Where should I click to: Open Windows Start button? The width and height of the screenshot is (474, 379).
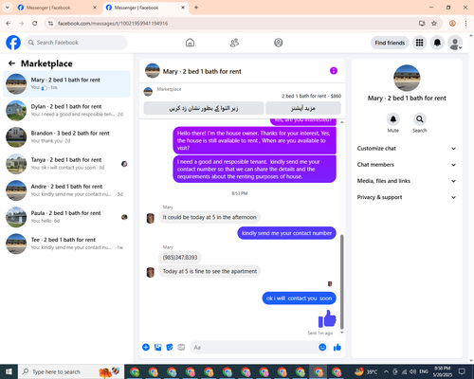tap(9, 371)
